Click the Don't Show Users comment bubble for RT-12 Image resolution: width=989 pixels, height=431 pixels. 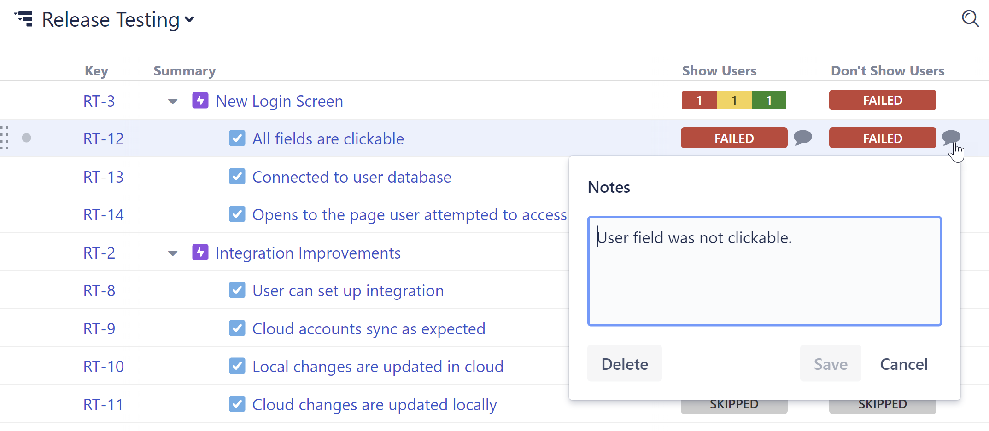[951, 137]
